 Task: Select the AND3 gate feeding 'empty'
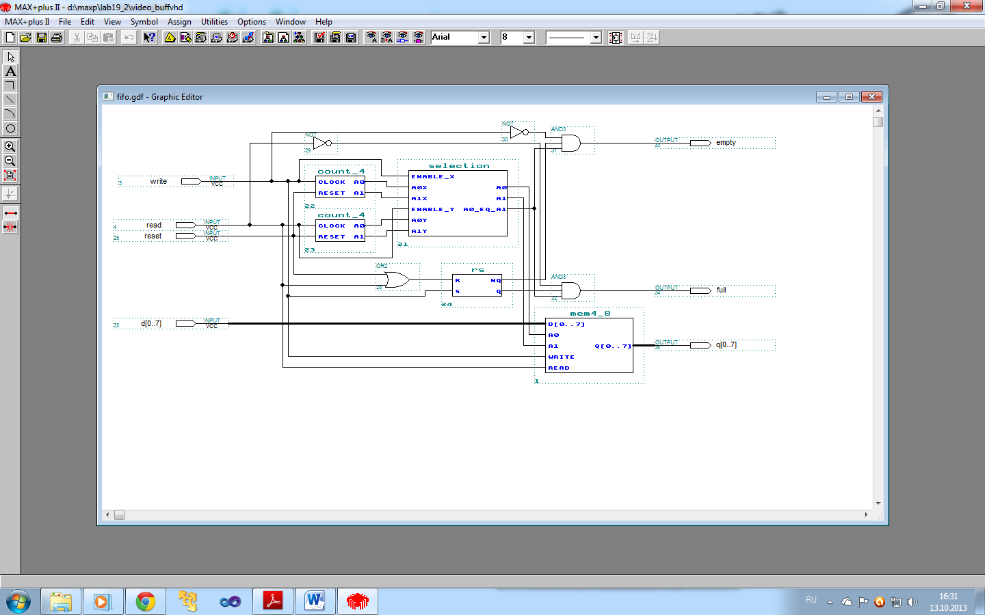click(570, 143)
